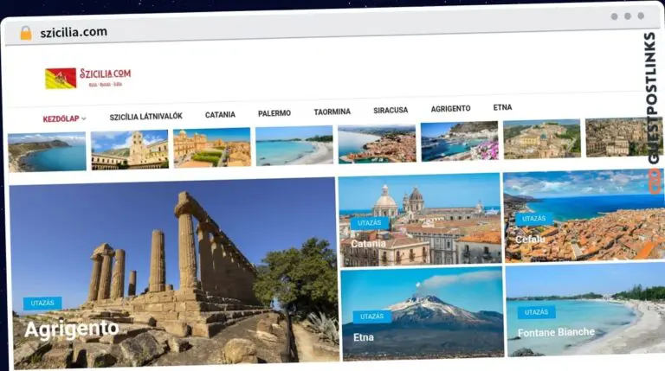This screenshot has width=665, height=371.
Task: Select Palermo in the navigation bar
Action: 274,113
